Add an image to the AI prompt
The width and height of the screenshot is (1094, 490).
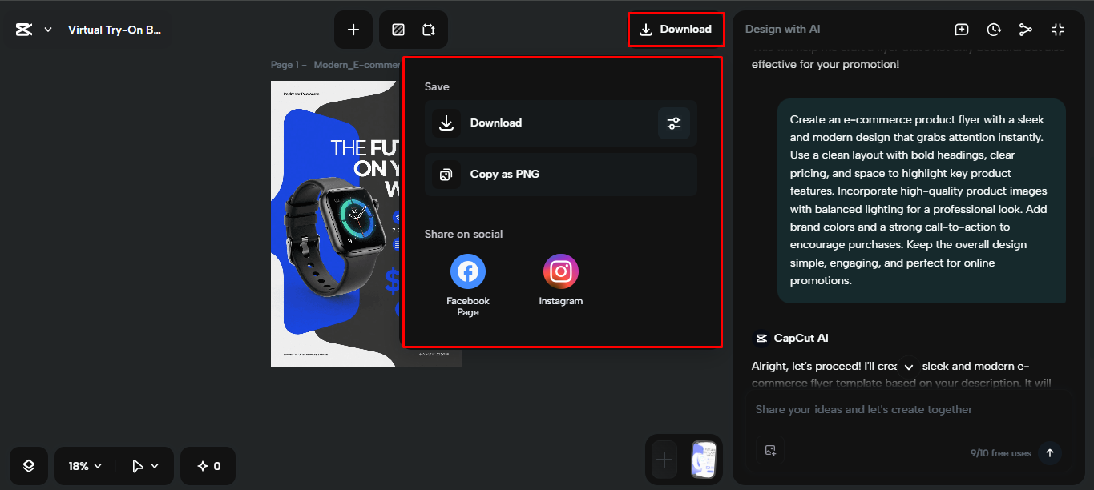(x=770, y=451)
